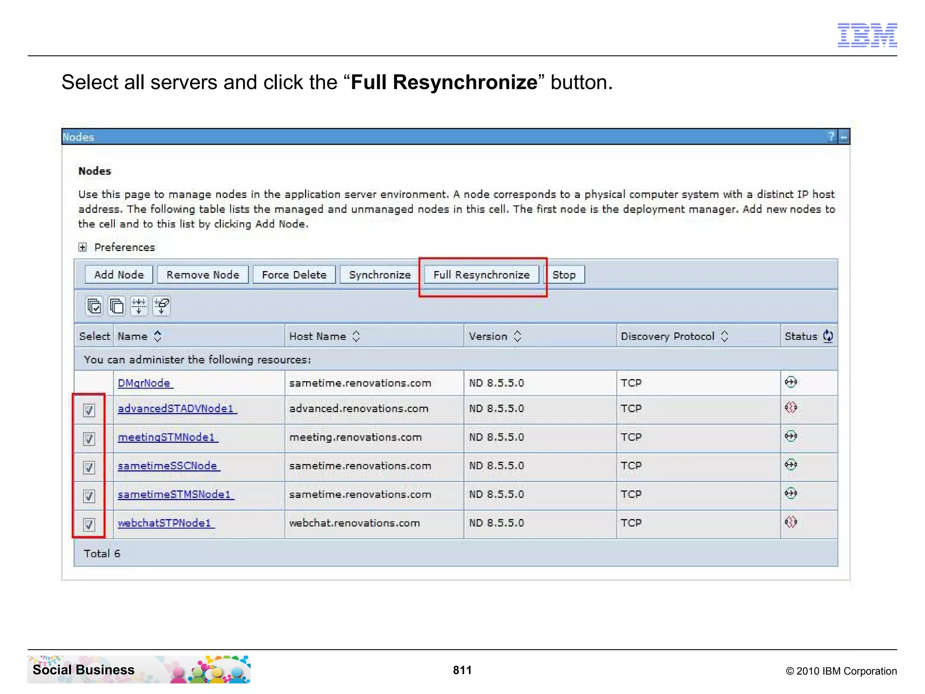
Task: Click the Total 6 footer text
Action: click(102, 553)
